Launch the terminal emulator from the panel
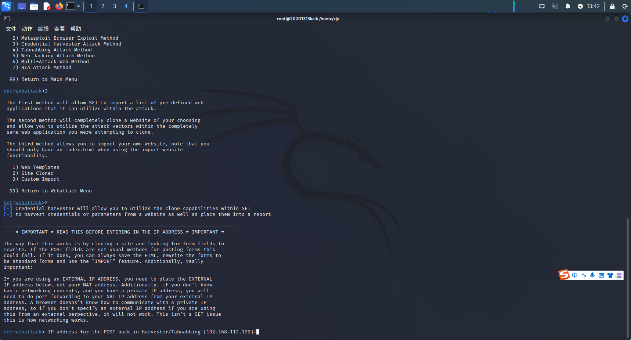Viewport: 631px width, 340px height. coord(70,6)
